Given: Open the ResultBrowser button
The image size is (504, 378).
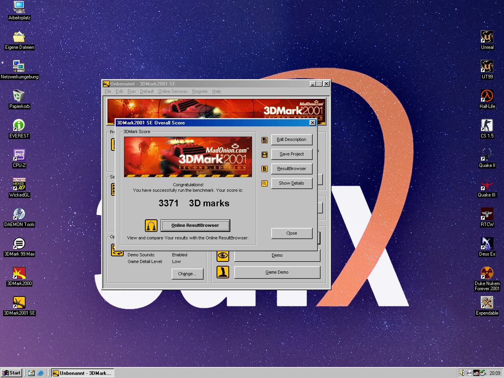Looking at the screenshot, I should click(291, 169).
